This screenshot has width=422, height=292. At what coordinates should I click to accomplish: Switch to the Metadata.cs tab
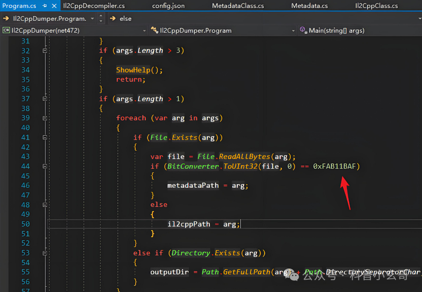coord(309,6)
